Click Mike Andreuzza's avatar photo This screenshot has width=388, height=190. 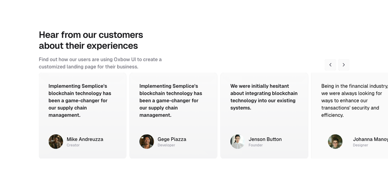[56, 142]
